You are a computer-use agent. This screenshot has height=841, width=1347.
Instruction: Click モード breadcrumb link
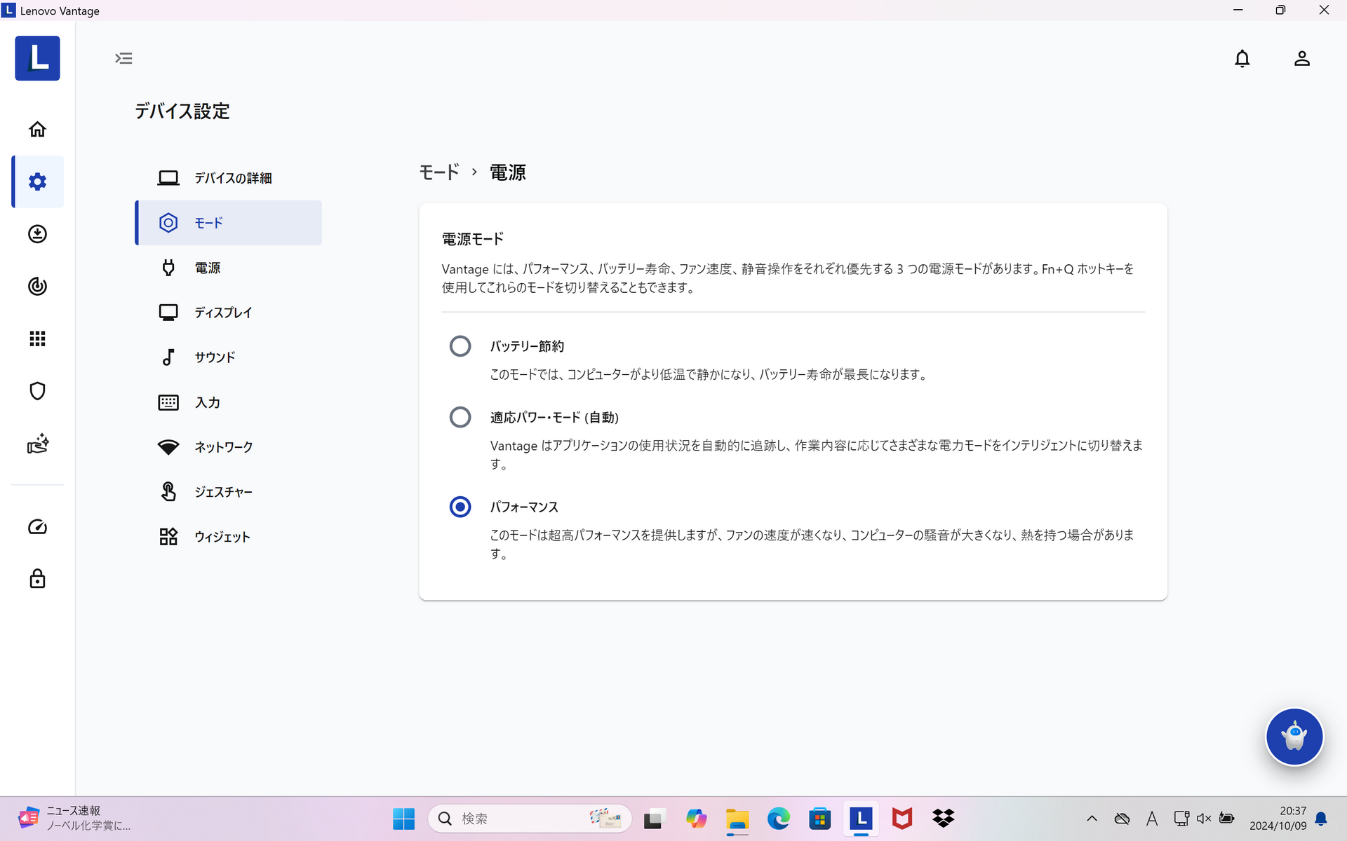[439, 172]
